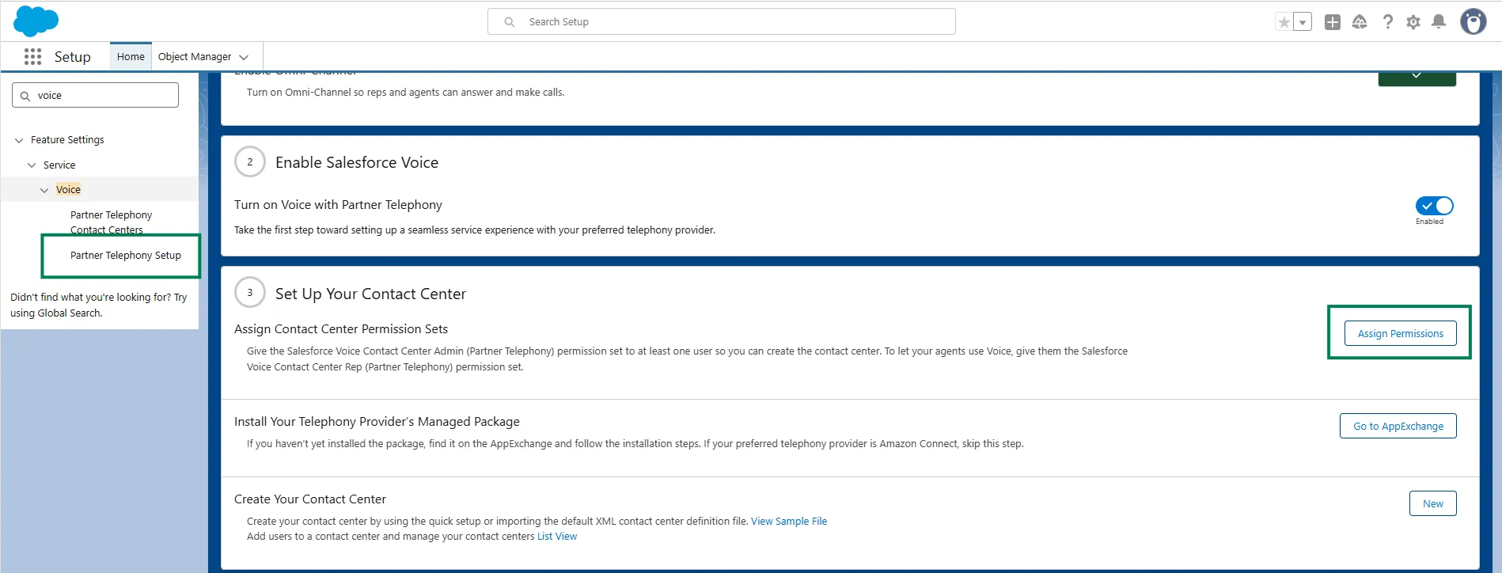Open the favorites list dropdown arrow
The height and width of the screenshot is (573, 1502).
pos(1303,22)
